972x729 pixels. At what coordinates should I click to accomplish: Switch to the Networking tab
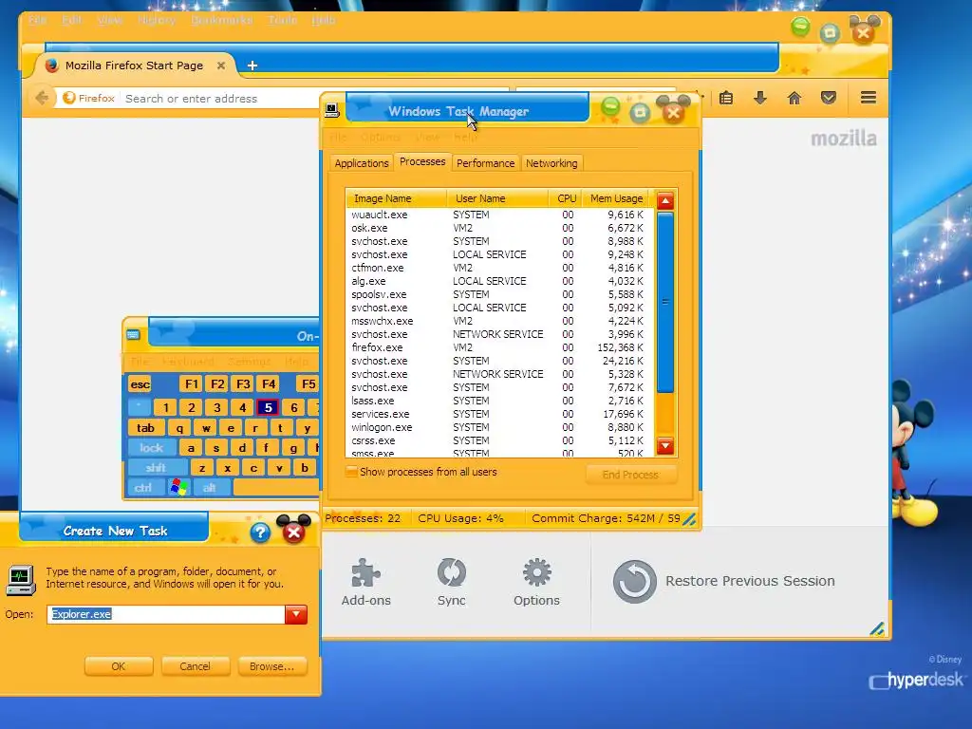coord(551,163)
